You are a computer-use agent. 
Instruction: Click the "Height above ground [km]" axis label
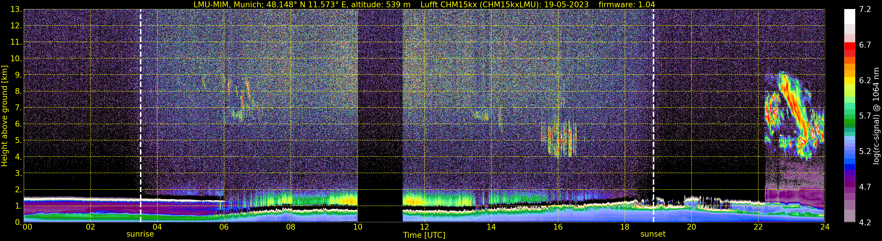click(4, 116)
